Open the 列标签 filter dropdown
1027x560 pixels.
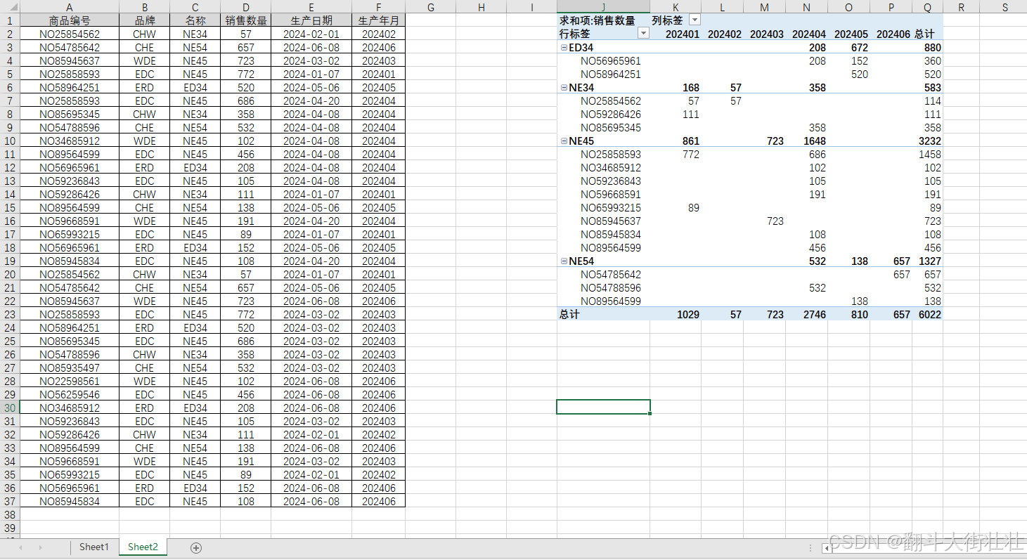(x=695, y=20)
